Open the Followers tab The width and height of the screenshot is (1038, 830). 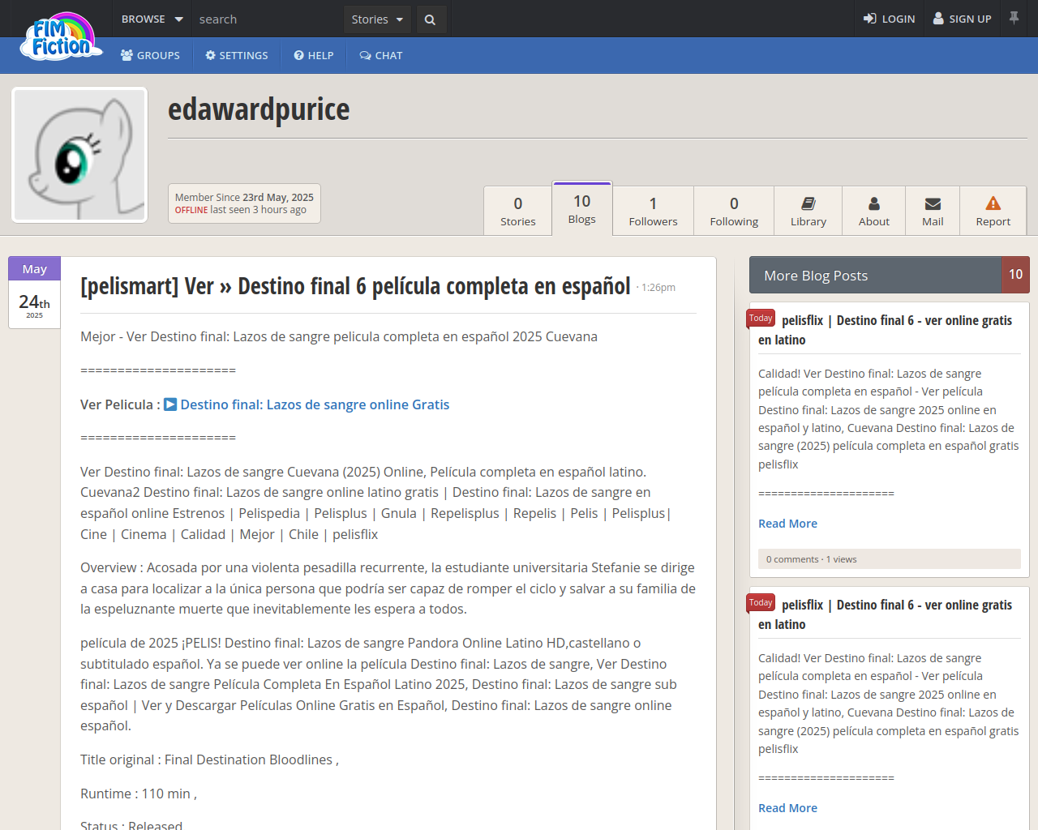(x=654, y=211)
